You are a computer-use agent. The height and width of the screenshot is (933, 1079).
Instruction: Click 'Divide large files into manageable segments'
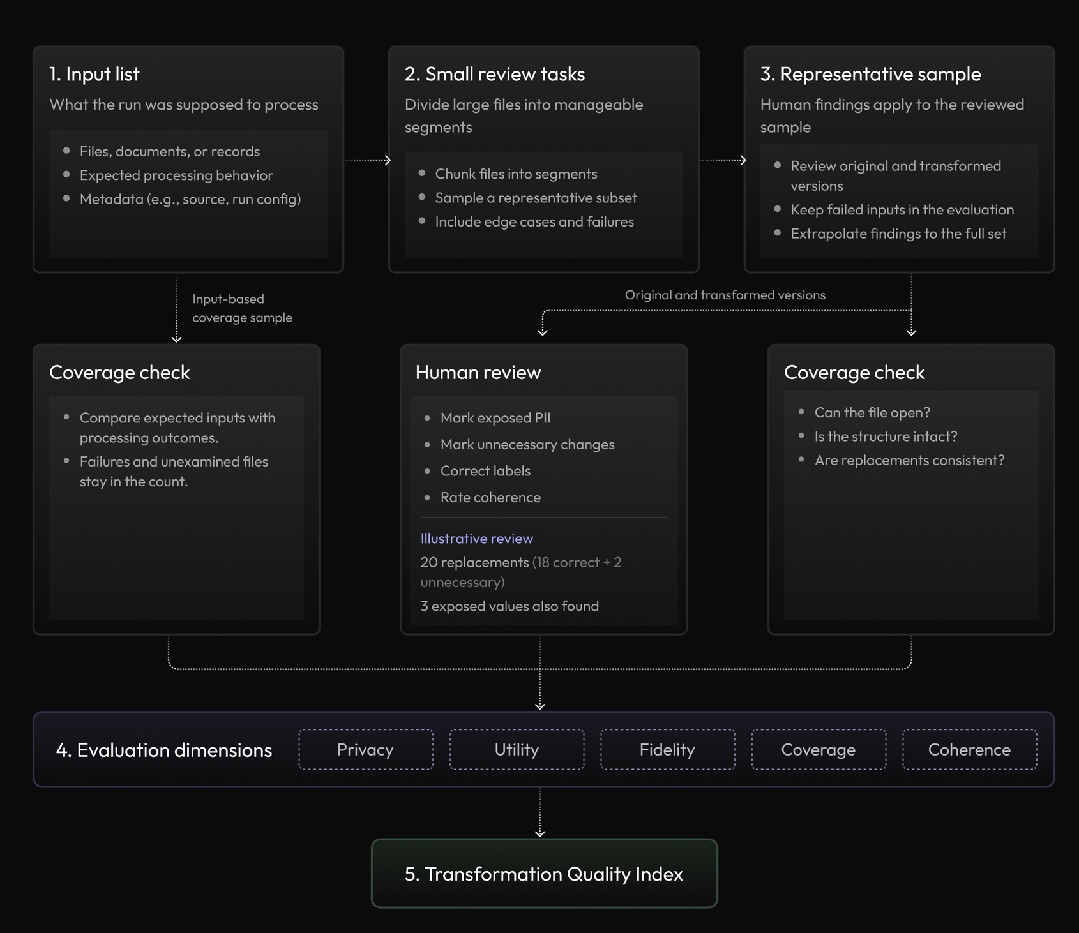point(524,116)
